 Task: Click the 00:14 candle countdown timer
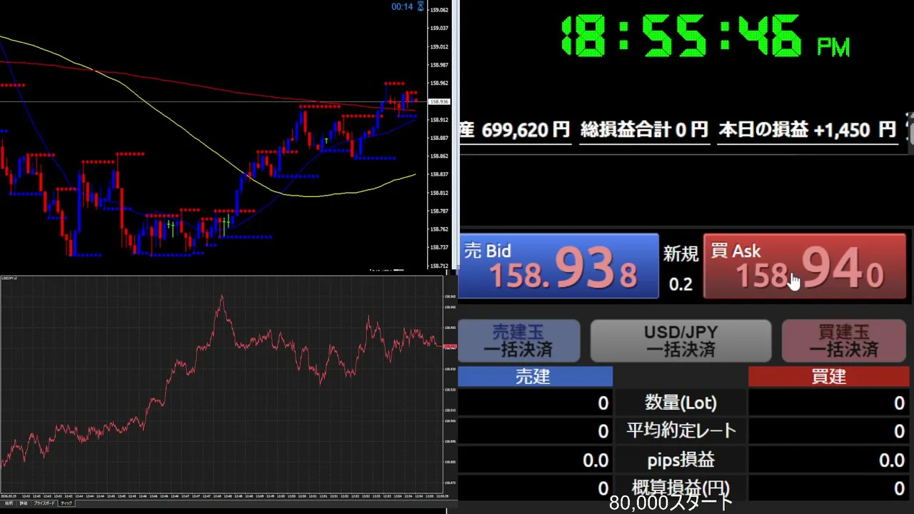(x=402, y=6)
